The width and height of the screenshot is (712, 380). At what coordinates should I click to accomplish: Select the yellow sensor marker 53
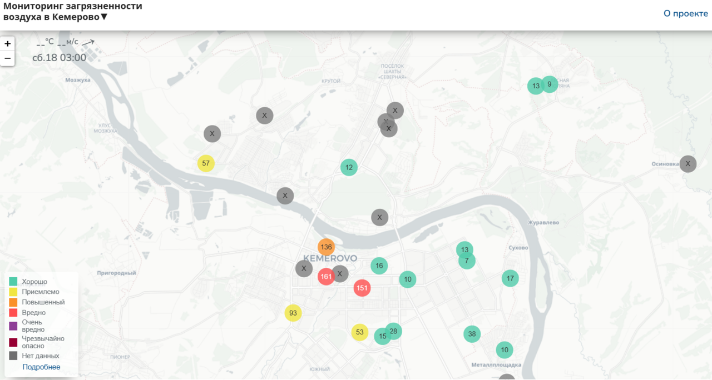360,332
